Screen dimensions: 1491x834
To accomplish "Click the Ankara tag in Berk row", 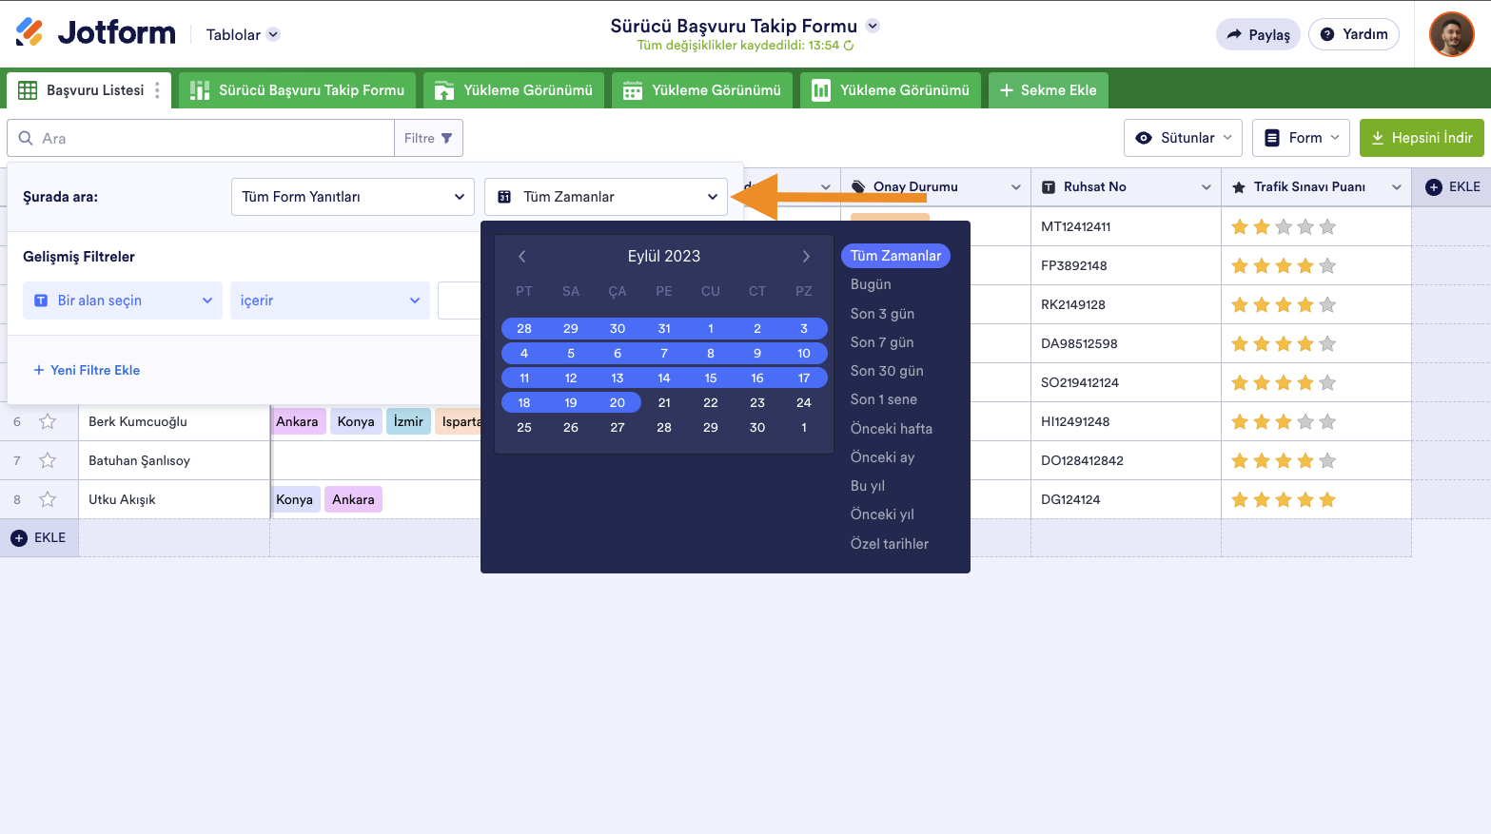I will (297, 421).
